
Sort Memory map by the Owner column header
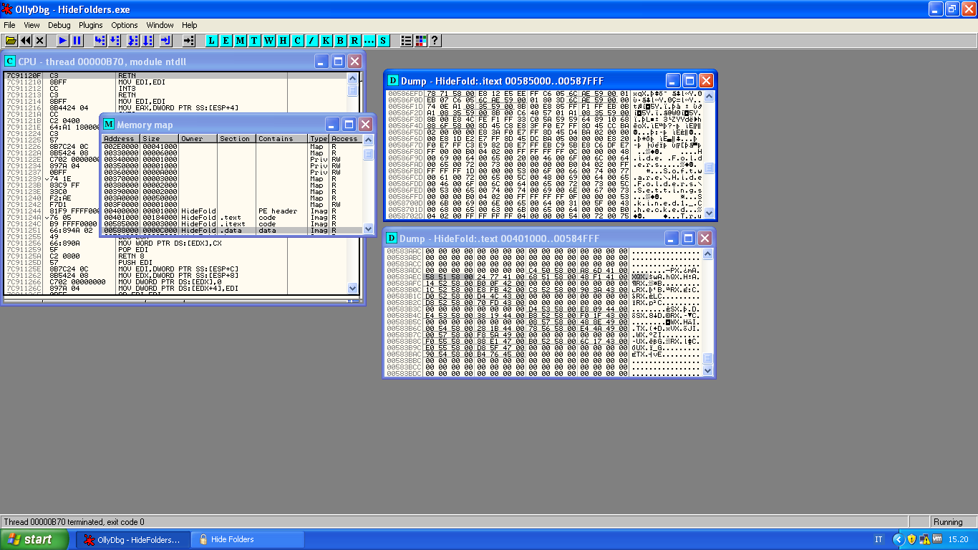[198, 139]
